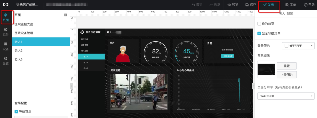Viewport: 317px width, 118px height.
Task: Select 老人1 in canvas nav menu
Action: tap(92, 57)
